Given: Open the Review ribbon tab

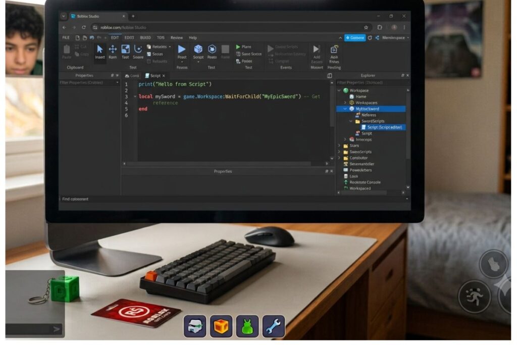Looking at the screenshot, I should [x=176, y=38].
